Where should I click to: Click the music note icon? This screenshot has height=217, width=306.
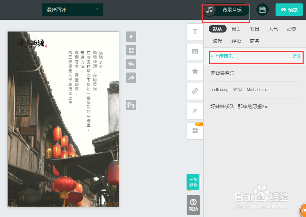click(209, 10)
